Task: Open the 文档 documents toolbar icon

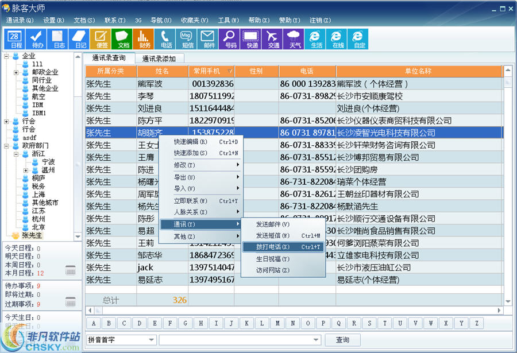Action: tap(122, 39)
